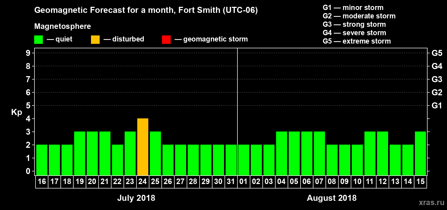Click the green bar for July 31

231,160
